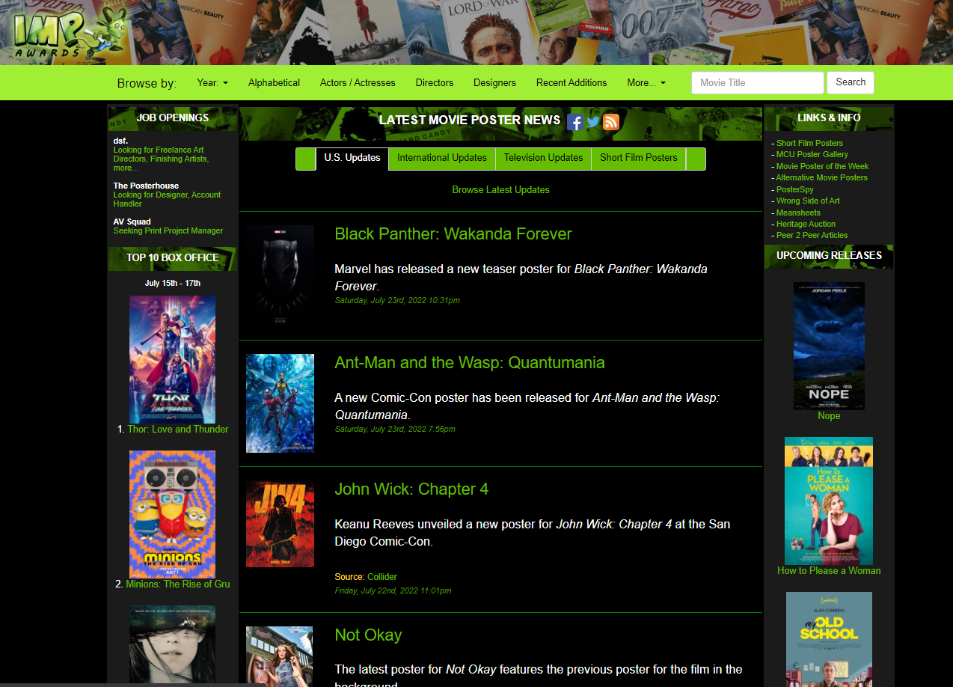This screenshot has width=953, height=687.
Task: Switch to Television Updates tab
Action: [x=543, y=158]
